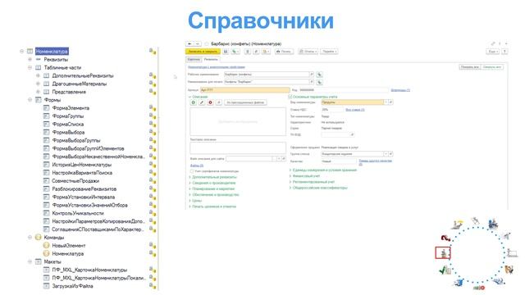This screenshot has width=525, height=295.
Task: Click the Показать все button
Action: click(x=469, y=67)
